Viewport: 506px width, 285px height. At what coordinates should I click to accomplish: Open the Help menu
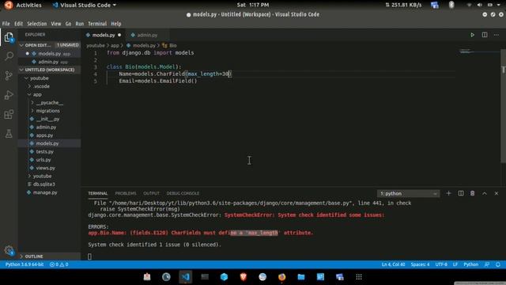[116, 24]
